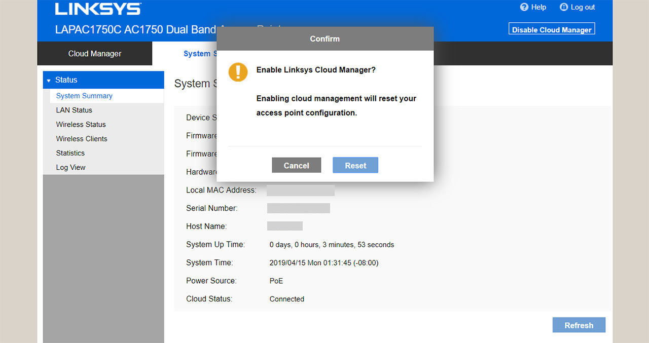This screenshot has width=649, height=343.
Task: Select System Summary in sidebar
Action: [x=84, y=96]
